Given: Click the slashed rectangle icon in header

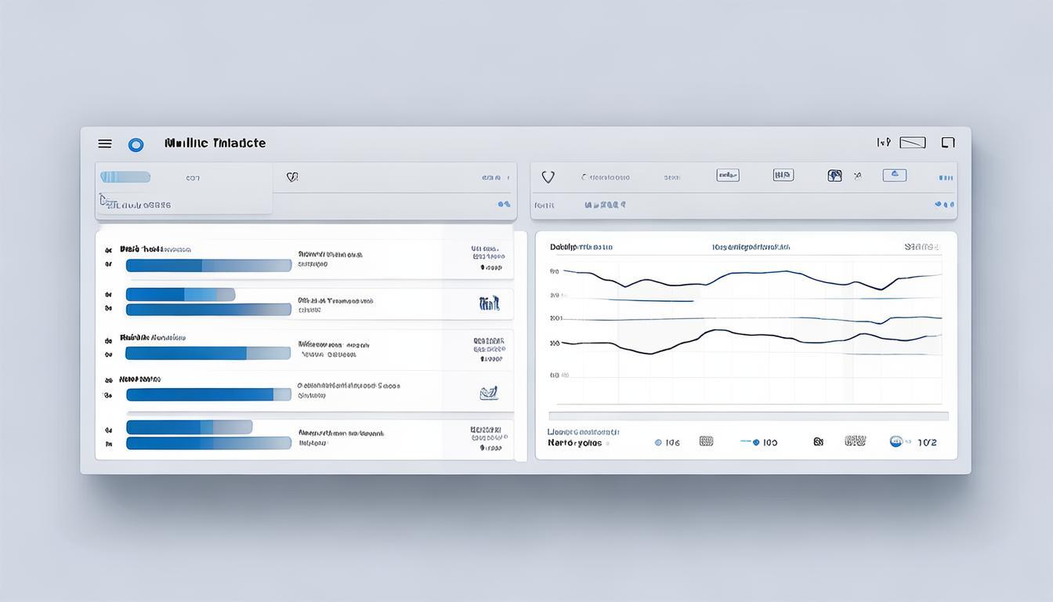Looking at the screenshot, I should [913, 143].
